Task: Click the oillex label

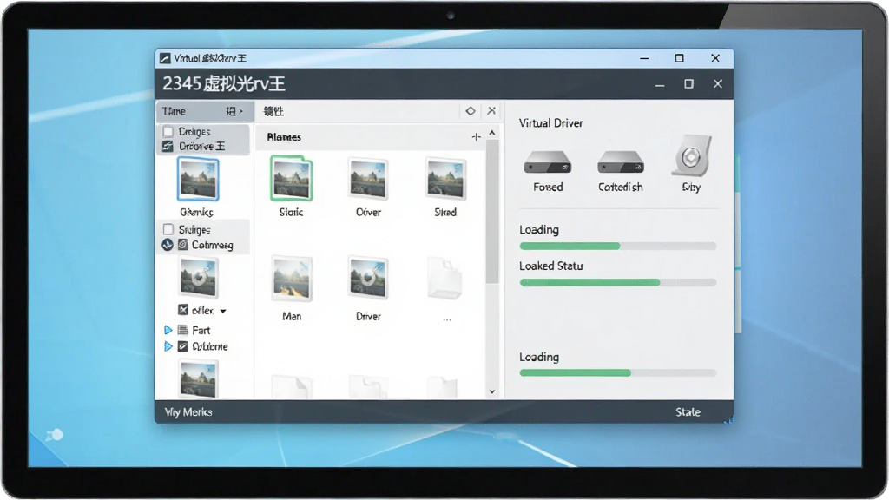Action: coord(202,310)
